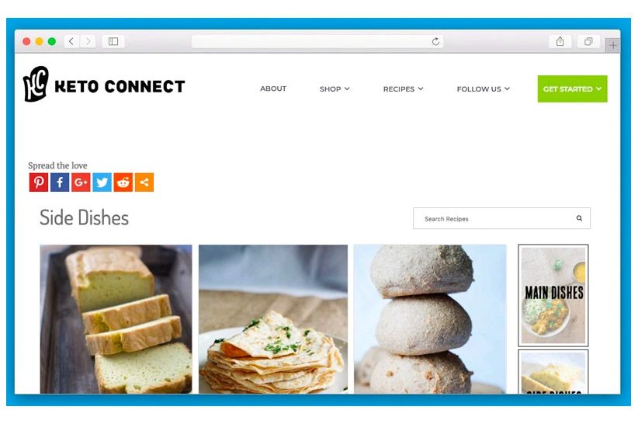Share page on Pinterest icon
638x424 pixels.
(x=39, y=182)
